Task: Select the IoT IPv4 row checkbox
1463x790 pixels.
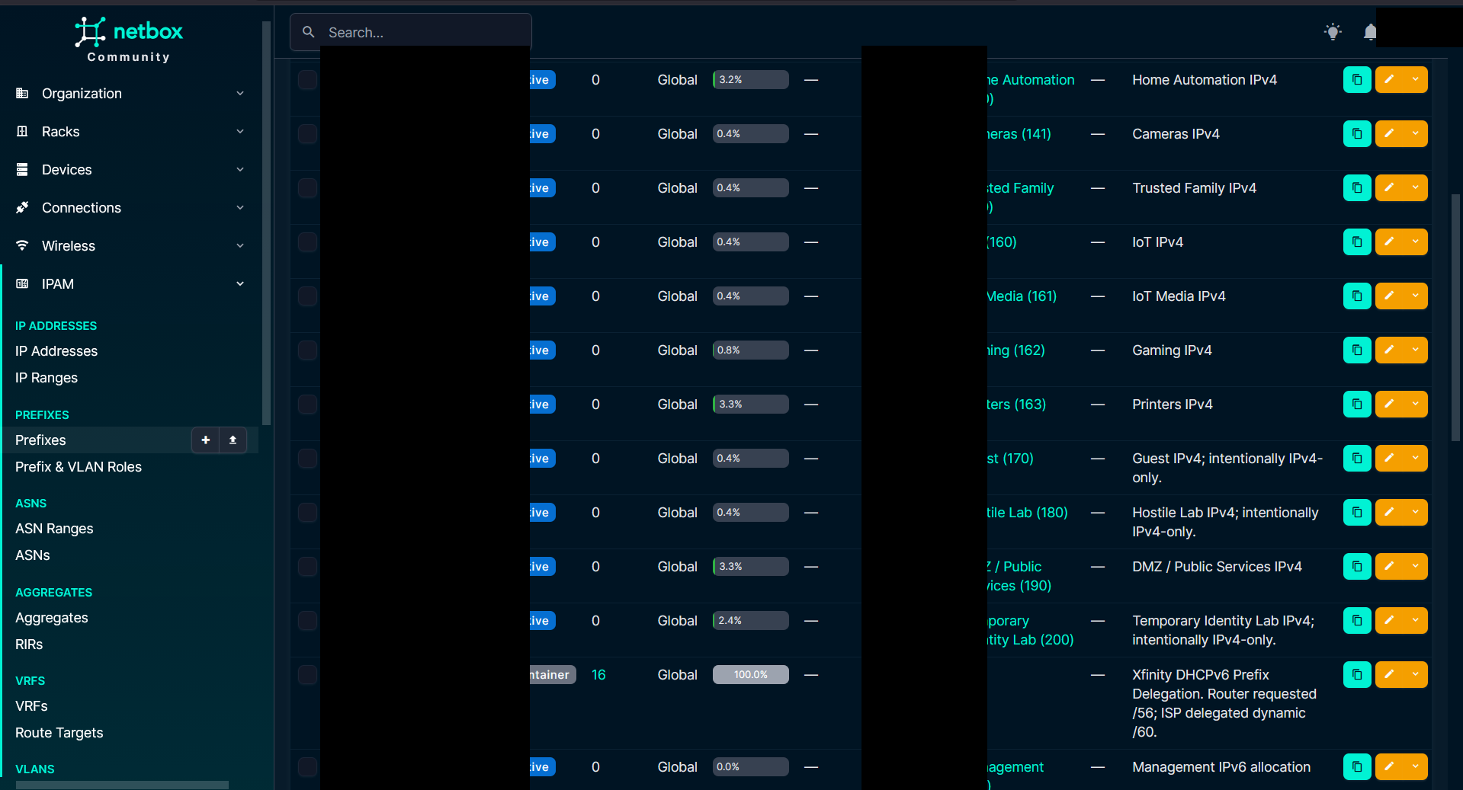Action: (x=307, y=242)
